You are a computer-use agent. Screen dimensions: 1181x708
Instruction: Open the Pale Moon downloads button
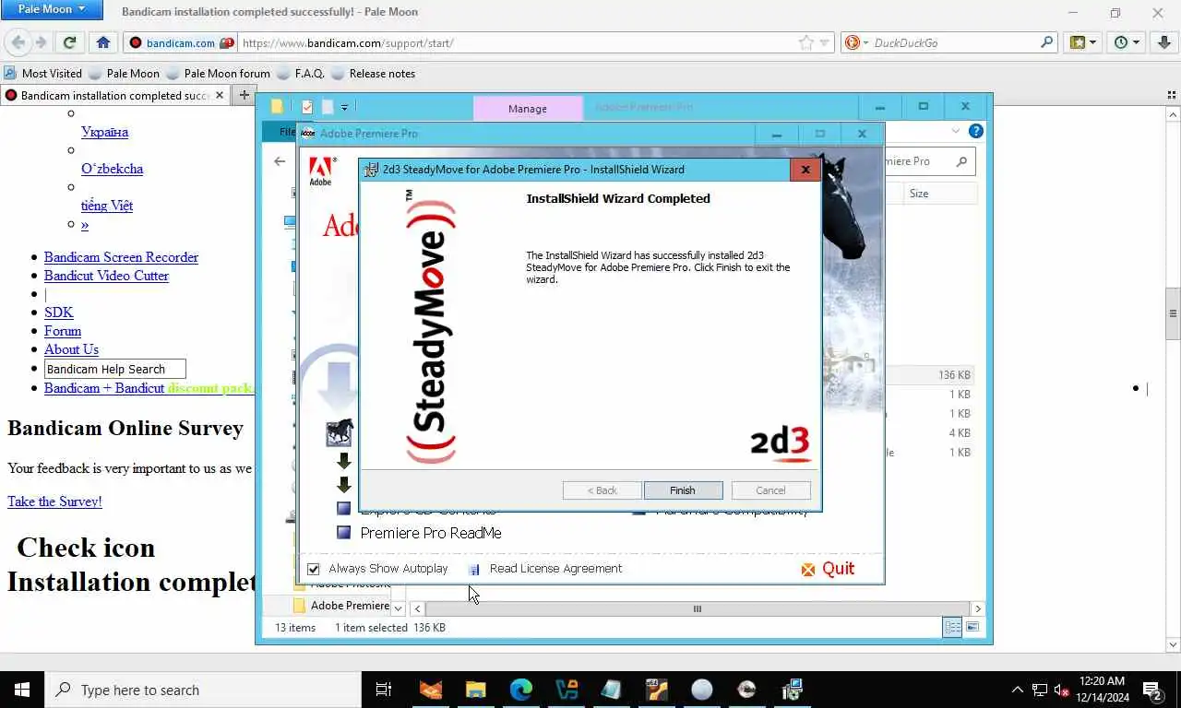tap(1164, 42)
